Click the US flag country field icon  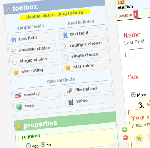18,95
